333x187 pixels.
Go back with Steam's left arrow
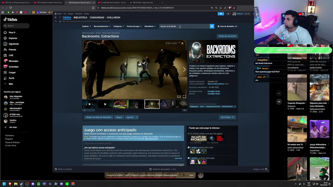(x=56, y=17)
